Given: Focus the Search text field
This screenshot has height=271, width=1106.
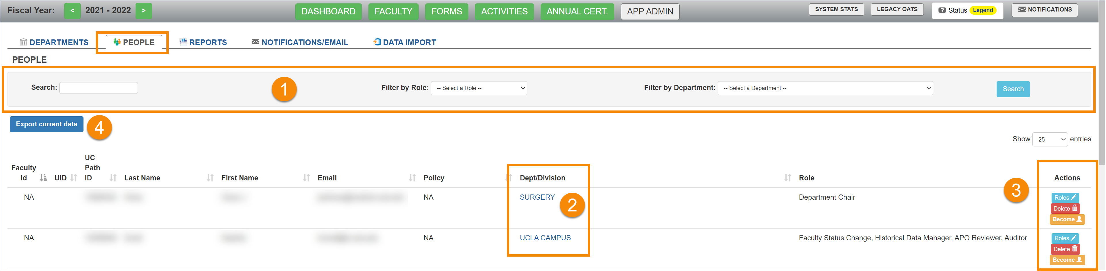Looking at the screenshot, I should pyautogui.click(x=98, y=88).
